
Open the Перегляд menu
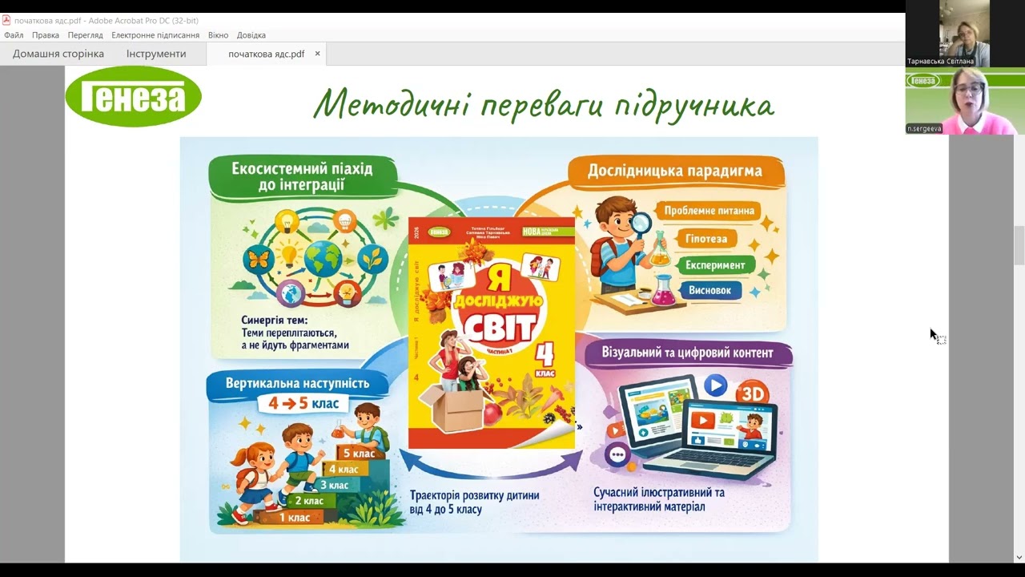click(x=86, y=35)
